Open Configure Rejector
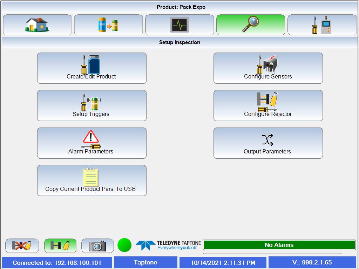 tap(268, 105)
